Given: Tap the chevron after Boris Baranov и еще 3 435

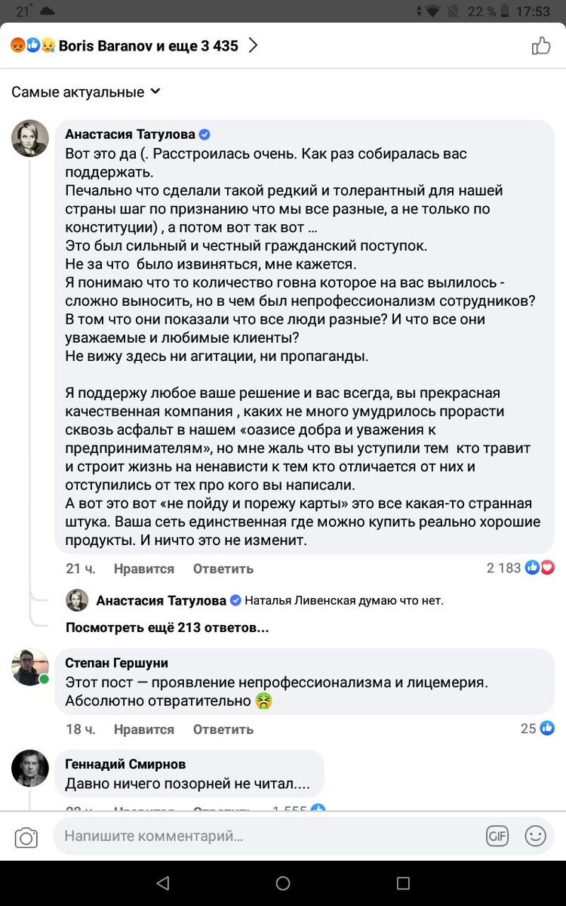Looking at the screenshot, I should pos(253,45).
